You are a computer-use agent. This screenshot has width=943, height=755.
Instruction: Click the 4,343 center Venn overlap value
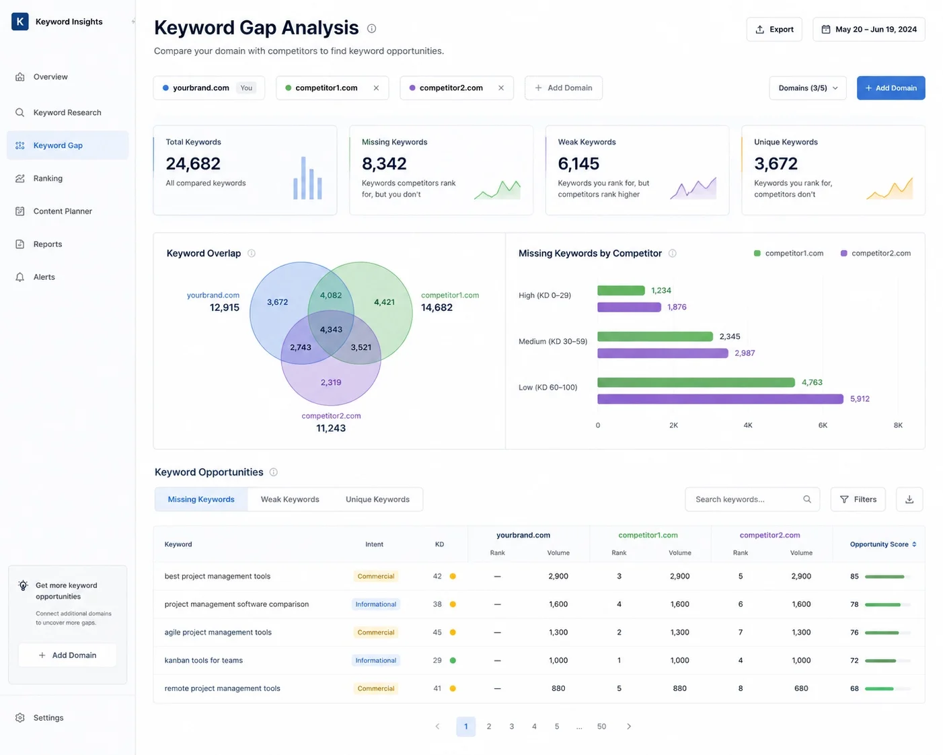pyautogui.click(x=331, y=330)
